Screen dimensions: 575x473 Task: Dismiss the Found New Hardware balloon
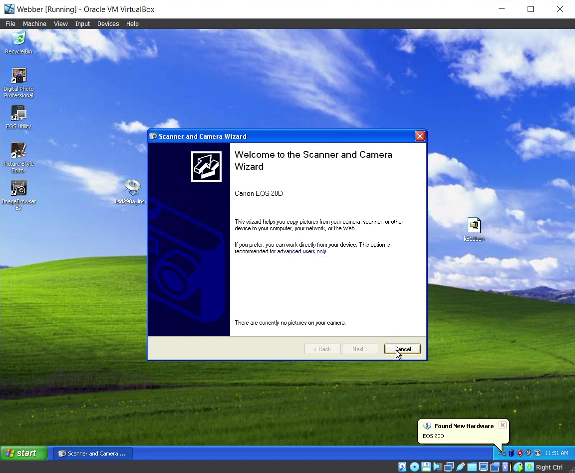tap(502, 425)
